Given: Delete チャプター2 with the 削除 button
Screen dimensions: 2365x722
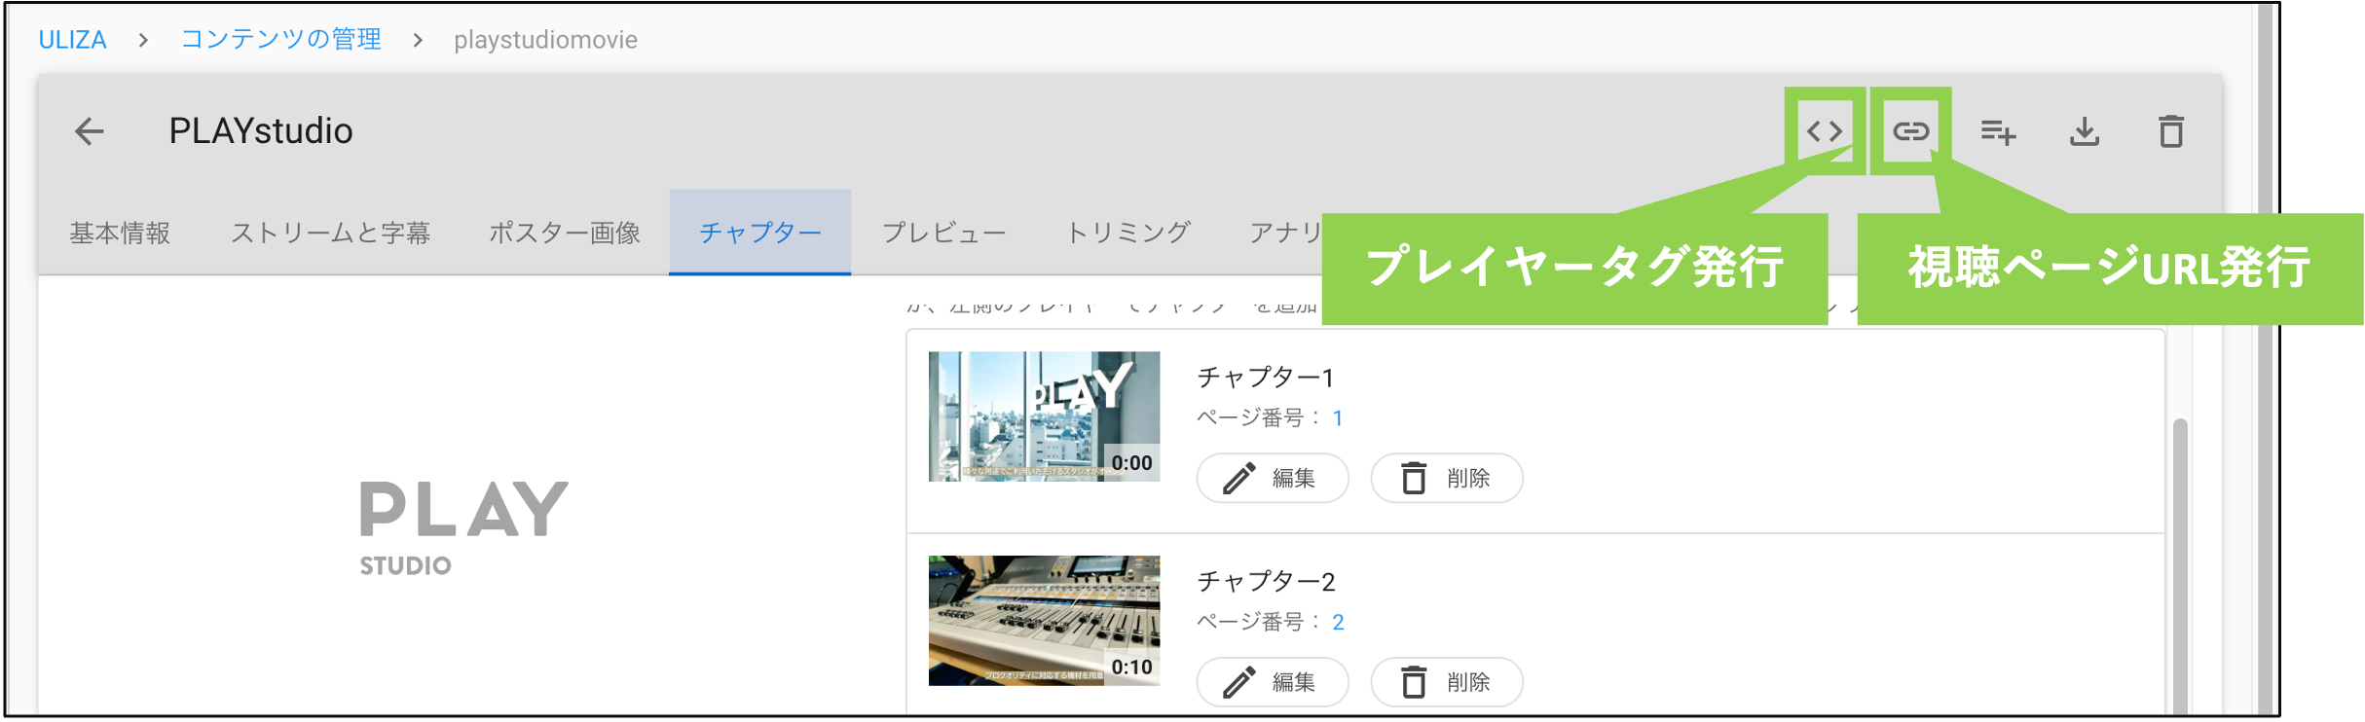Looking at the screenshot, I should coord(1447,682).
